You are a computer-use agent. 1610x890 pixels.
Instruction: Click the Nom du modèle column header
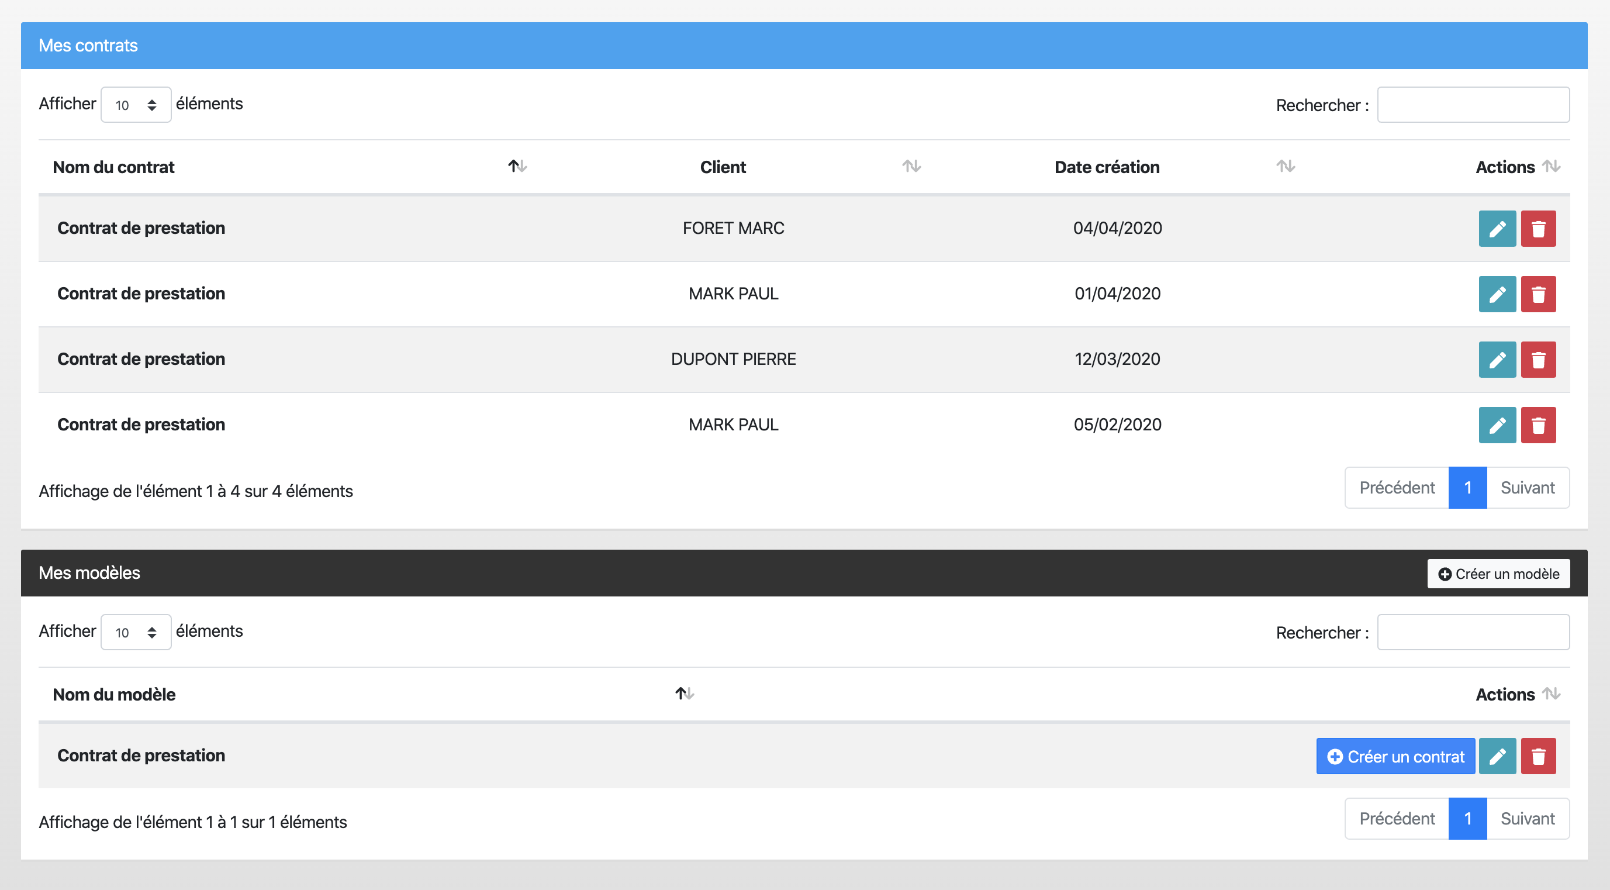click(x=114, y=694)
